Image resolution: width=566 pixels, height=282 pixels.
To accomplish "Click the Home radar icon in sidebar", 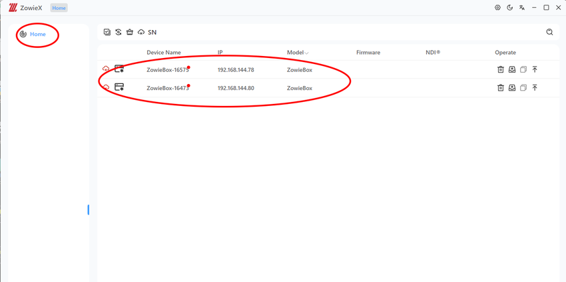I will click(x=23, y=35).
